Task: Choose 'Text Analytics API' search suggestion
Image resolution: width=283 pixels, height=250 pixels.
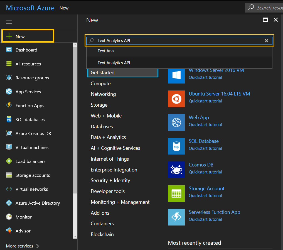Action: pyautogui.click(x=179, y=63)
